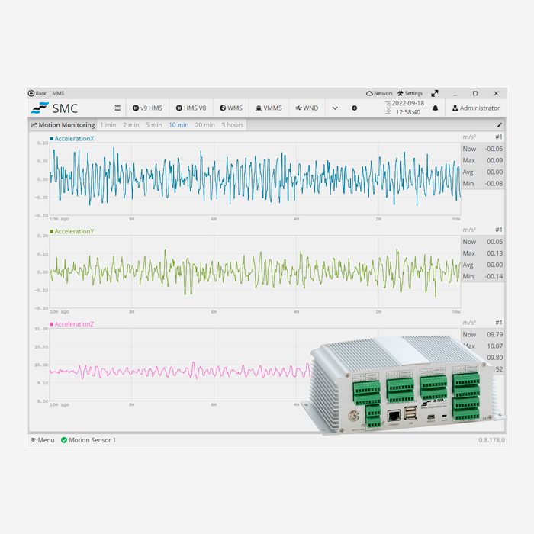
Task: Click inside the AccelerationY chart plot
Action: click(255, 272)
